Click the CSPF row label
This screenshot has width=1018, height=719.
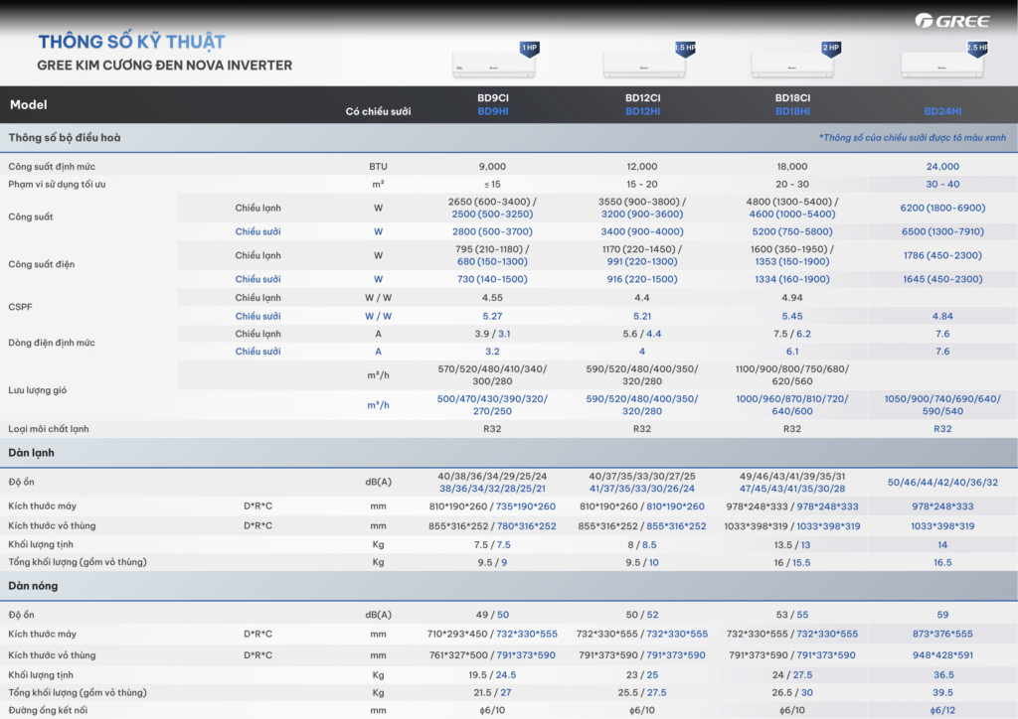point(20,307)
